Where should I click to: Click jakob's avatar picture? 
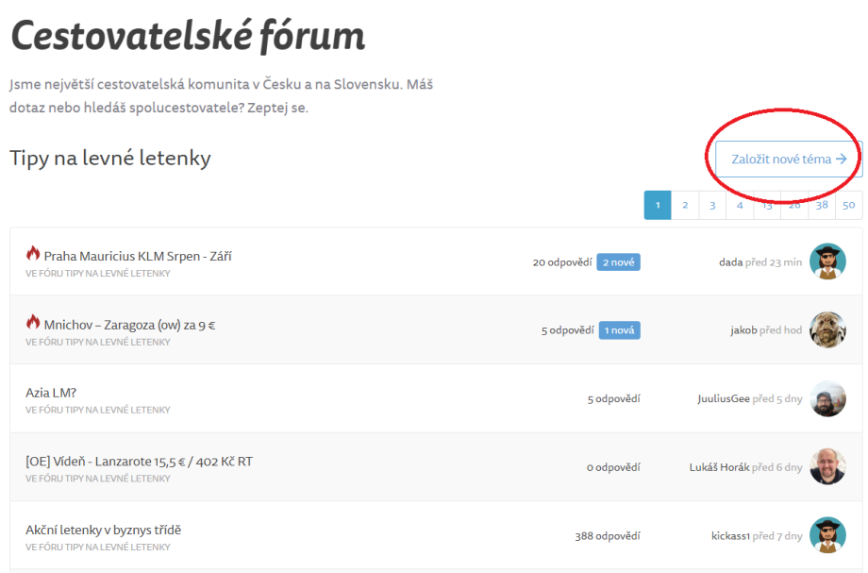(827, 330)
